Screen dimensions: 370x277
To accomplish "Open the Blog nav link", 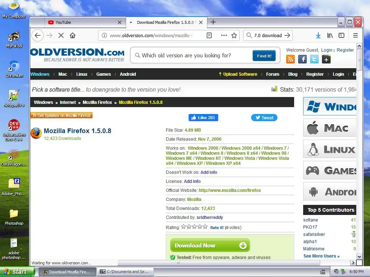I will [293, 74].
